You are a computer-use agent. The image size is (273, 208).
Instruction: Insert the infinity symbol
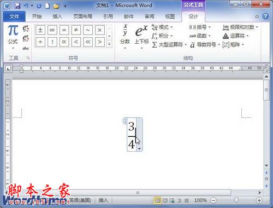point(52,30)
